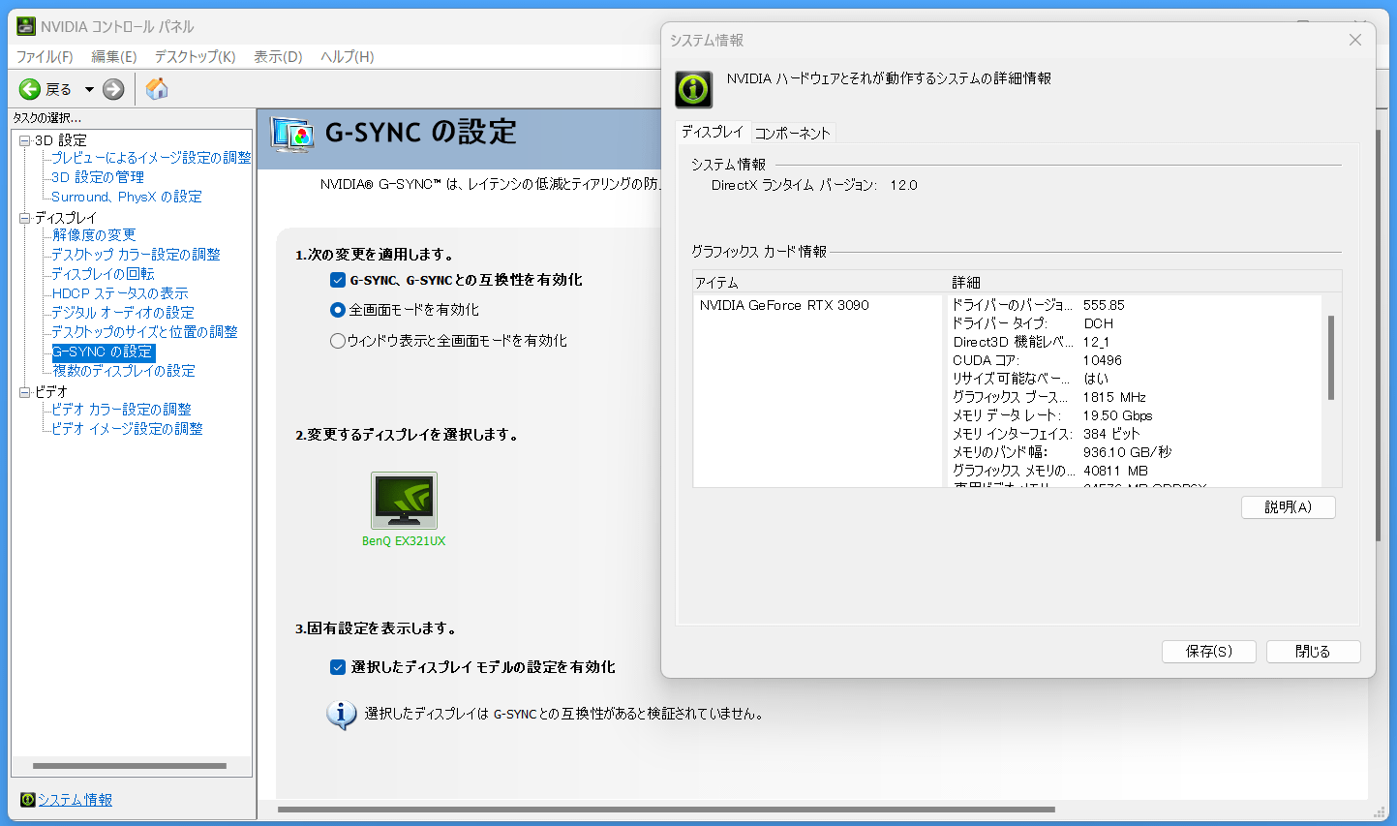The width and height of the screenshot is (1397, 826).
Task: Select 複数のディスプレイの設定 in tree
Action: click(x=124, y=371)
